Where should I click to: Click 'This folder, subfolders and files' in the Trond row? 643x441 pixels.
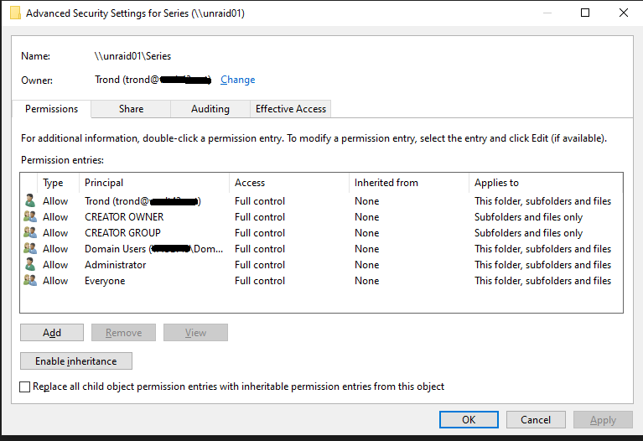pyautogui.click(x=542, y=201)
